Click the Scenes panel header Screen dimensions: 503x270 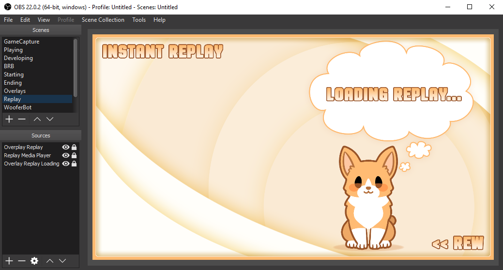(41, 30)
